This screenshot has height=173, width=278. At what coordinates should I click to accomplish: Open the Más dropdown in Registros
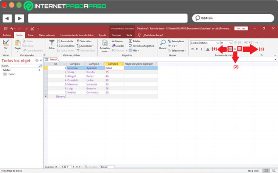(x=134, y=50)
